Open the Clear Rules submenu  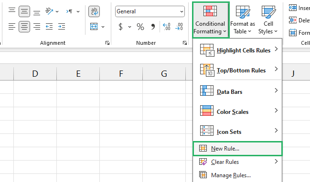pos(237,162)
